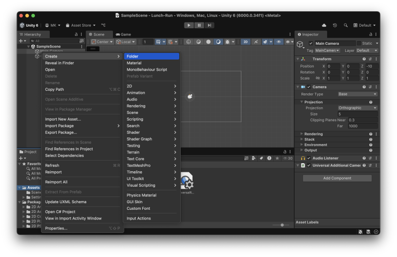Click the snap increment settings icon
The width and height of the screenshot is (397, 257).
click(x=171, y=42)
